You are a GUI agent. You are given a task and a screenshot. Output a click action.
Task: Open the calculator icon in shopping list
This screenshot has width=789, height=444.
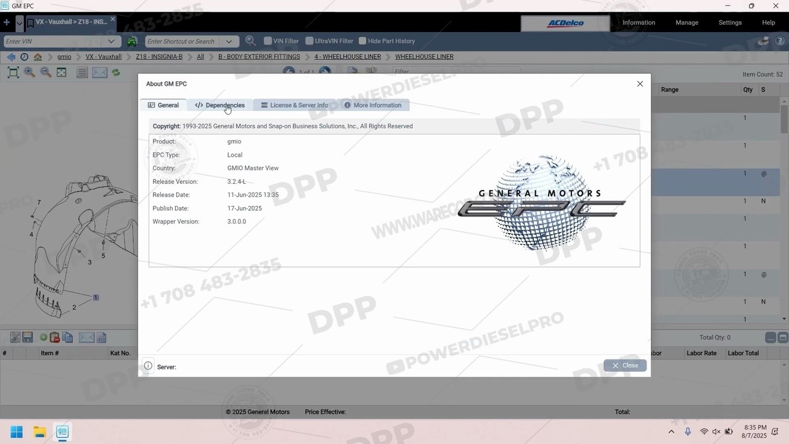(x=102, y=338)
